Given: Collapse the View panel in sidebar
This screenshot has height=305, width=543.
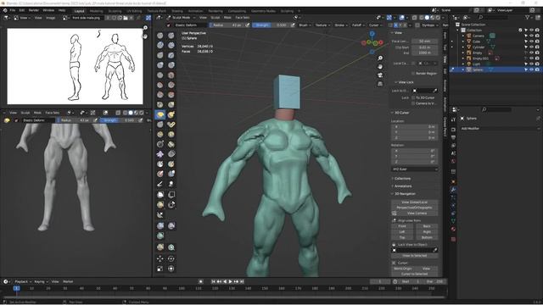Looking at the screenshot, I should [396, 33].
